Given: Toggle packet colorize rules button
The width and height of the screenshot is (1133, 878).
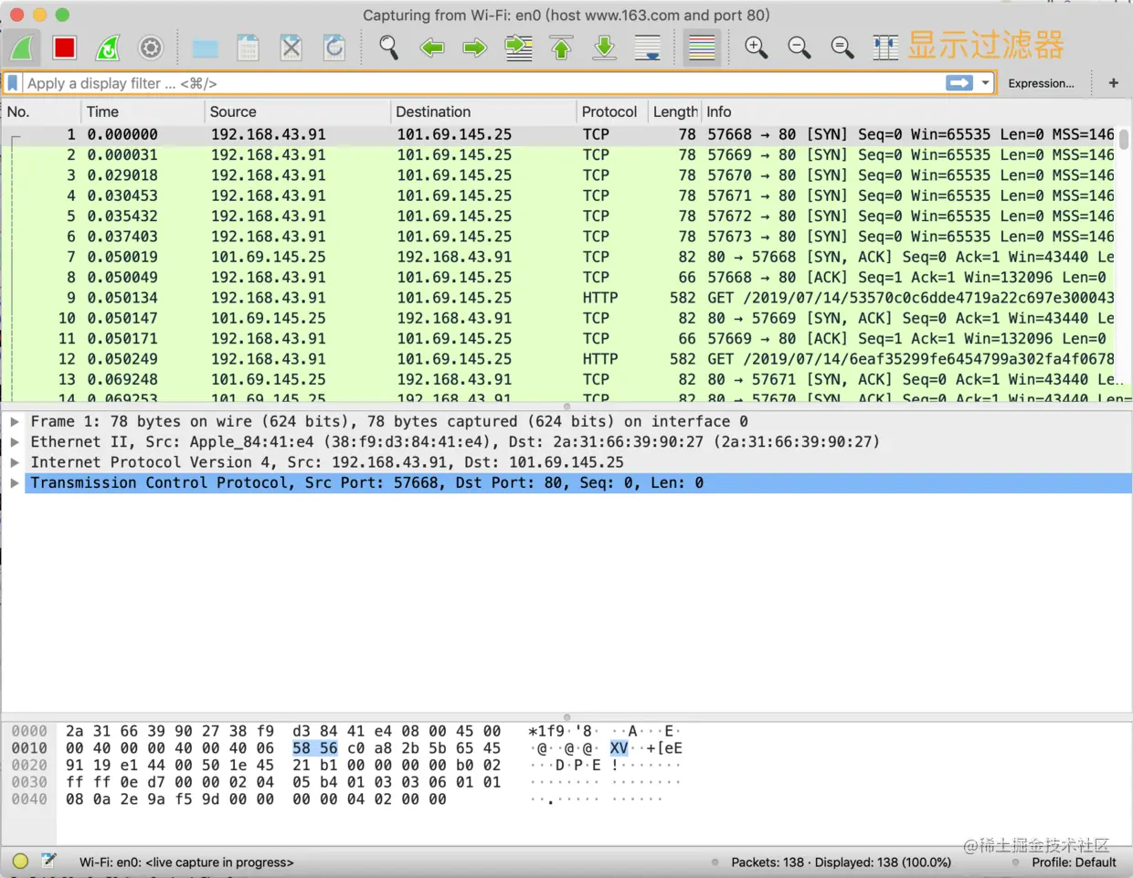Looking at the screenshot, I should [702, 48].
